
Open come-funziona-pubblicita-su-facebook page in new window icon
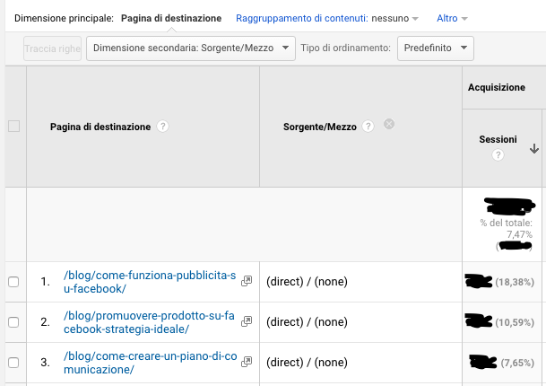247,281
